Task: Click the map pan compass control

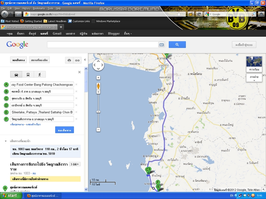Action: [98, 65]
